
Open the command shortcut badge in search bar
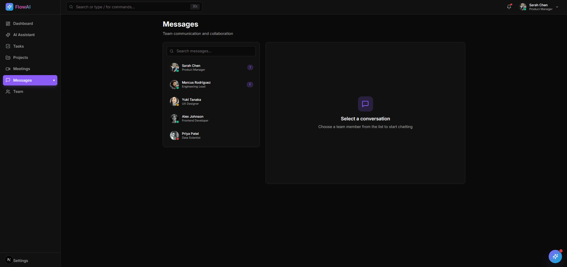point(195,7)
